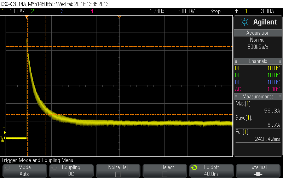The image size is (283, 178).
Task: Click the 800kSa/s sample rate
Action: point(258,47)
